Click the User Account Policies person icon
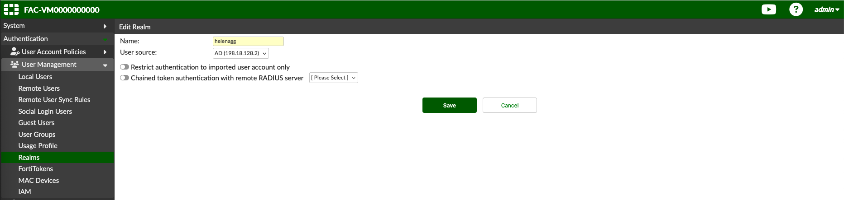The height and width of the screenshot is (200, 844). (x=15, y=51)
